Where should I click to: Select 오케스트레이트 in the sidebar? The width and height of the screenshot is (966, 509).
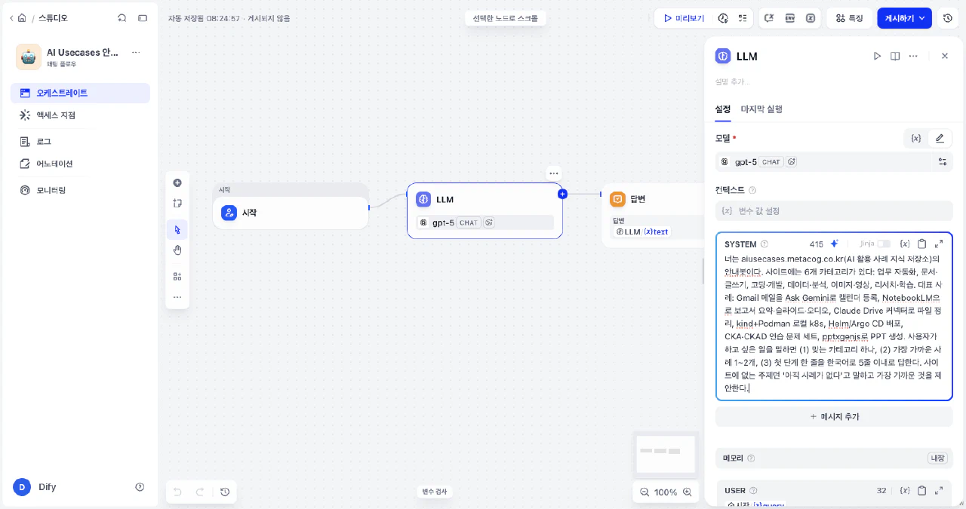click(x=80, y=93)
